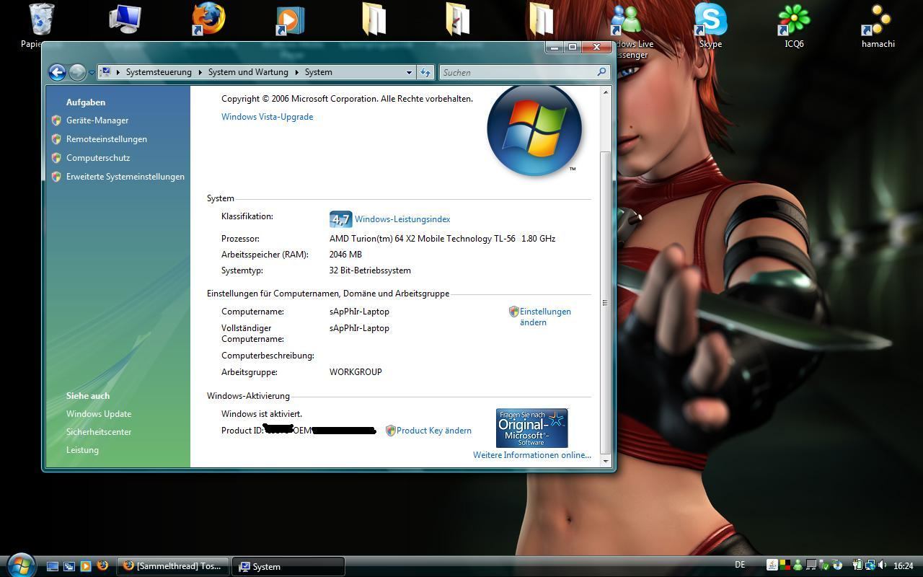Open Windows Update under Siehe auch

[99, 414]
